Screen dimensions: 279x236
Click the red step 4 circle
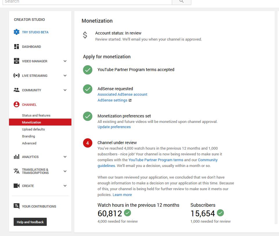pos(88,143)
